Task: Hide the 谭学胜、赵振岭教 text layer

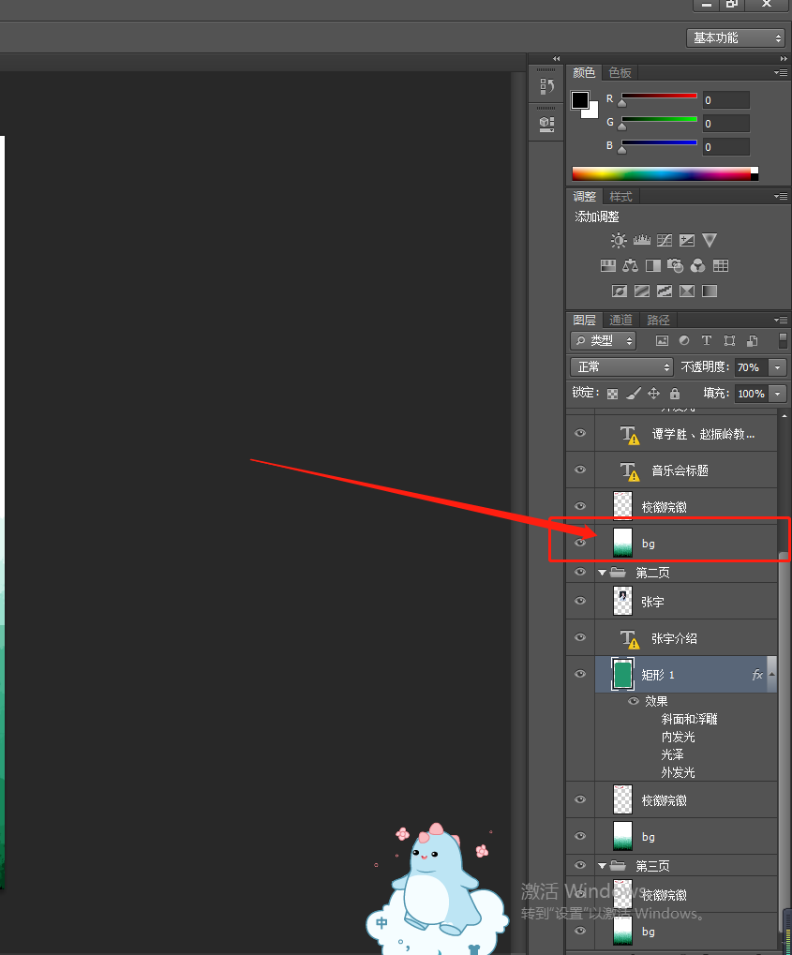Action: [580, 433]
